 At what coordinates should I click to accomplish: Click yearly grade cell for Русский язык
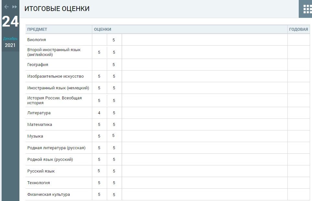[298, 171]
